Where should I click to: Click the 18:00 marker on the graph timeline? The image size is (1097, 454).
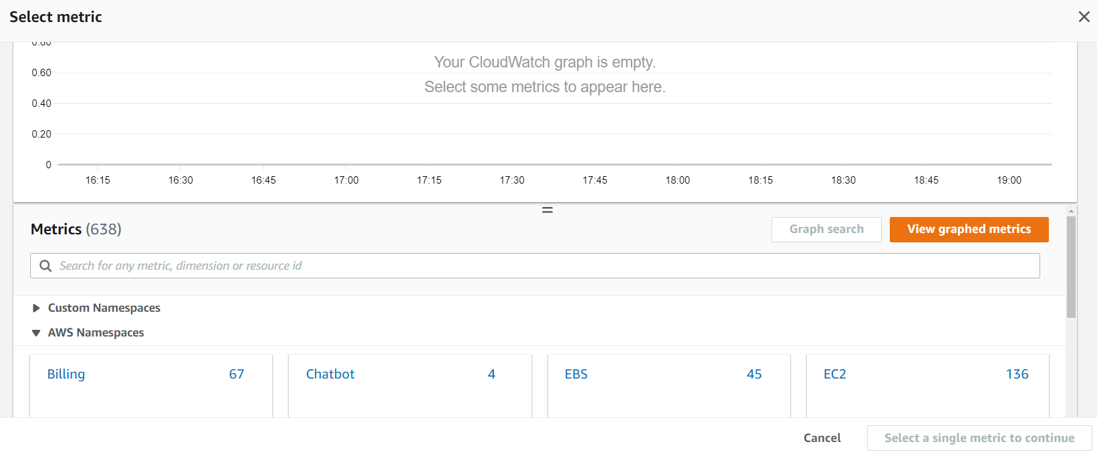[677, 180]
